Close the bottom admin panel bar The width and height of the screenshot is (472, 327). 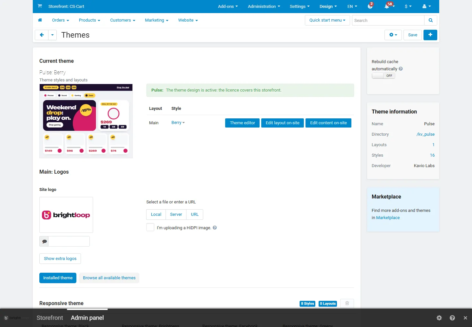coord(465,318)
